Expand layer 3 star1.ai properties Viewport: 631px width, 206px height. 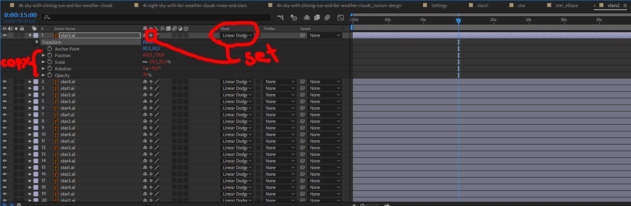pyautogui.click(x=30, y=88)
